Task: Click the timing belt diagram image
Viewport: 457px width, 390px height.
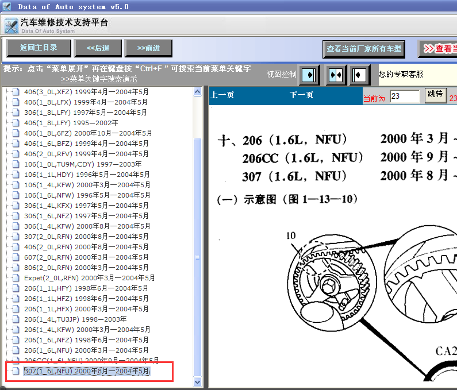Action: click(x=372, y=303)
